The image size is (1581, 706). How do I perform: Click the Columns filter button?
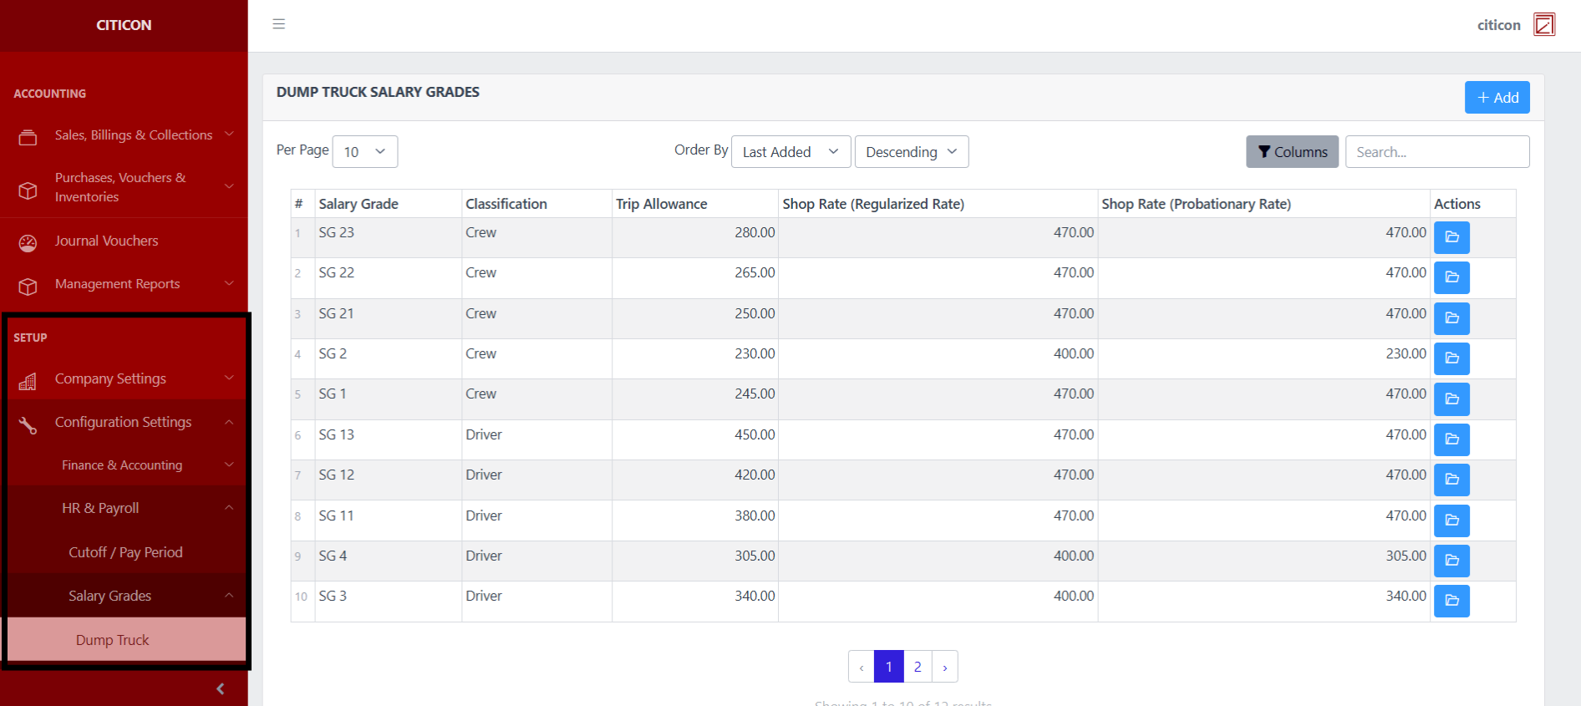coord(1292,152)
